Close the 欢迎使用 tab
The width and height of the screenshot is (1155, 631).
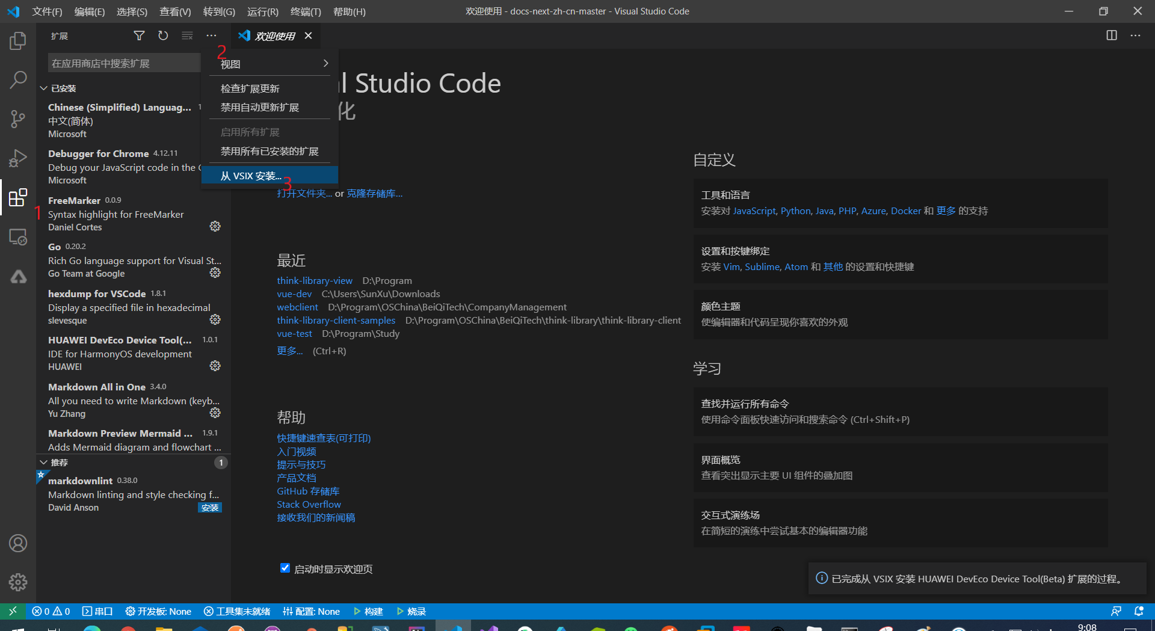tap(309, 36)
